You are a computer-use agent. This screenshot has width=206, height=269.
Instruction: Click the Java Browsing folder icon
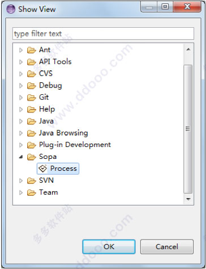point(31,133)
